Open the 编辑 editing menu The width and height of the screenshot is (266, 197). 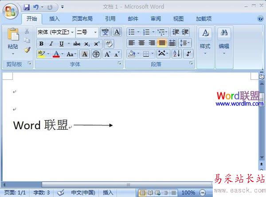click(224, 41)
